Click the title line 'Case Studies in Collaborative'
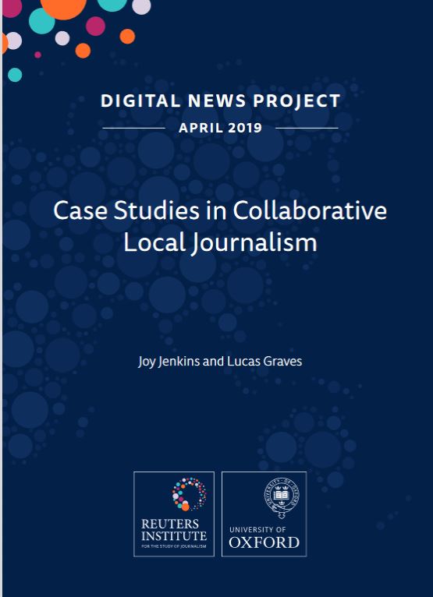 pyautogui.click(x=220, y=210)
